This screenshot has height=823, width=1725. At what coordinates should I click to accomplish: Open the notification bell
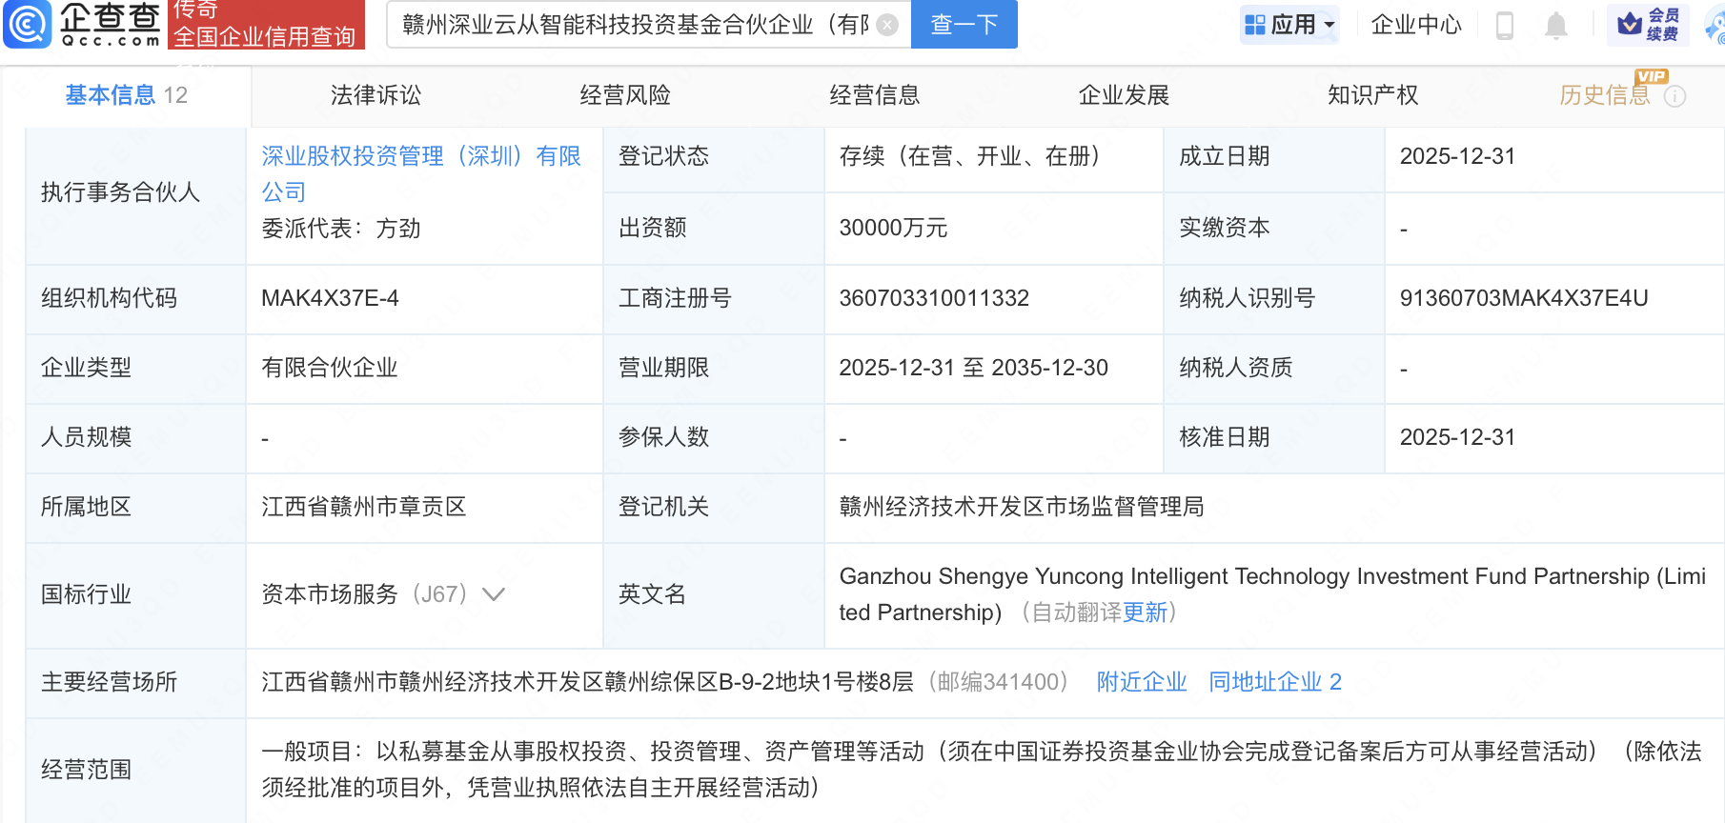1555,25
